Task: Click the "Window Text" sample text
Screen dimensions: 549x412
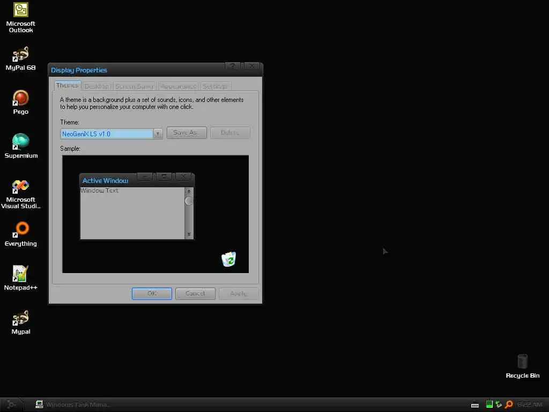Action: pyautogui.click(x=99, y=190)
